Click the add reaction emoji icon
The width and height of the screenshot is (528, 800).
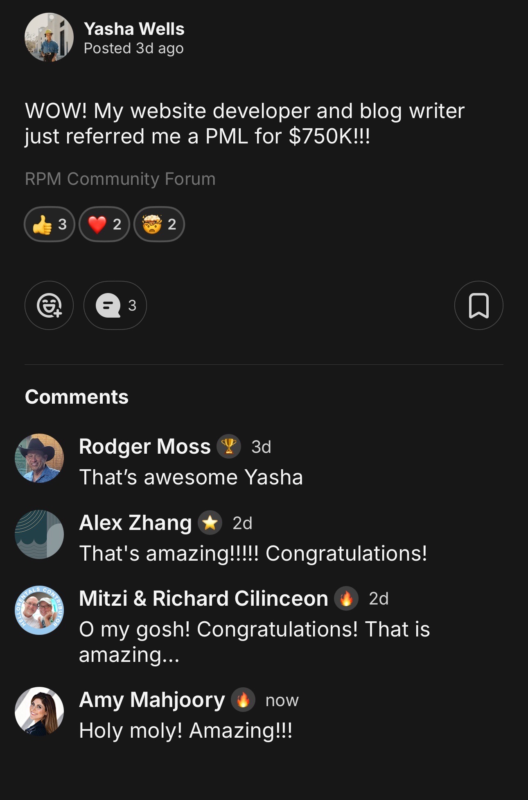click(49, 305)
